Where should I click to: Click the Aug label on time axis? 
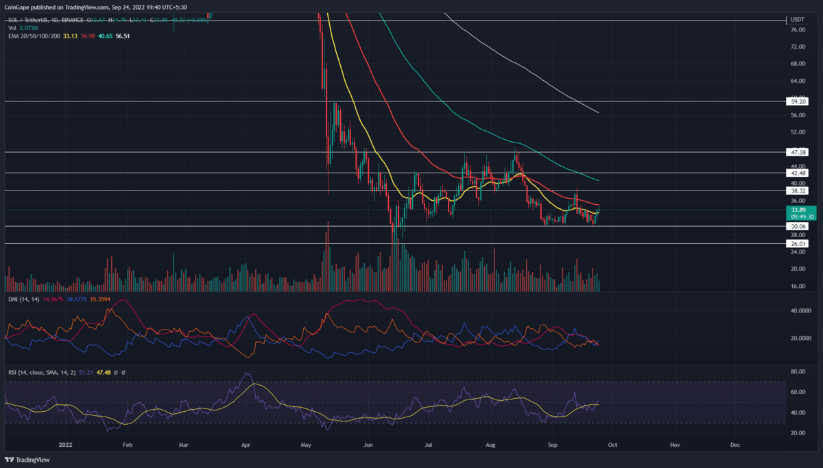[490, 445]
